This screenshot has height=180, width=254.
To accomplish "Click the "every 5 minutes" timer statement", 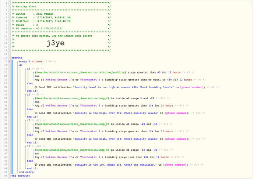I will click(x=31, y=62).
